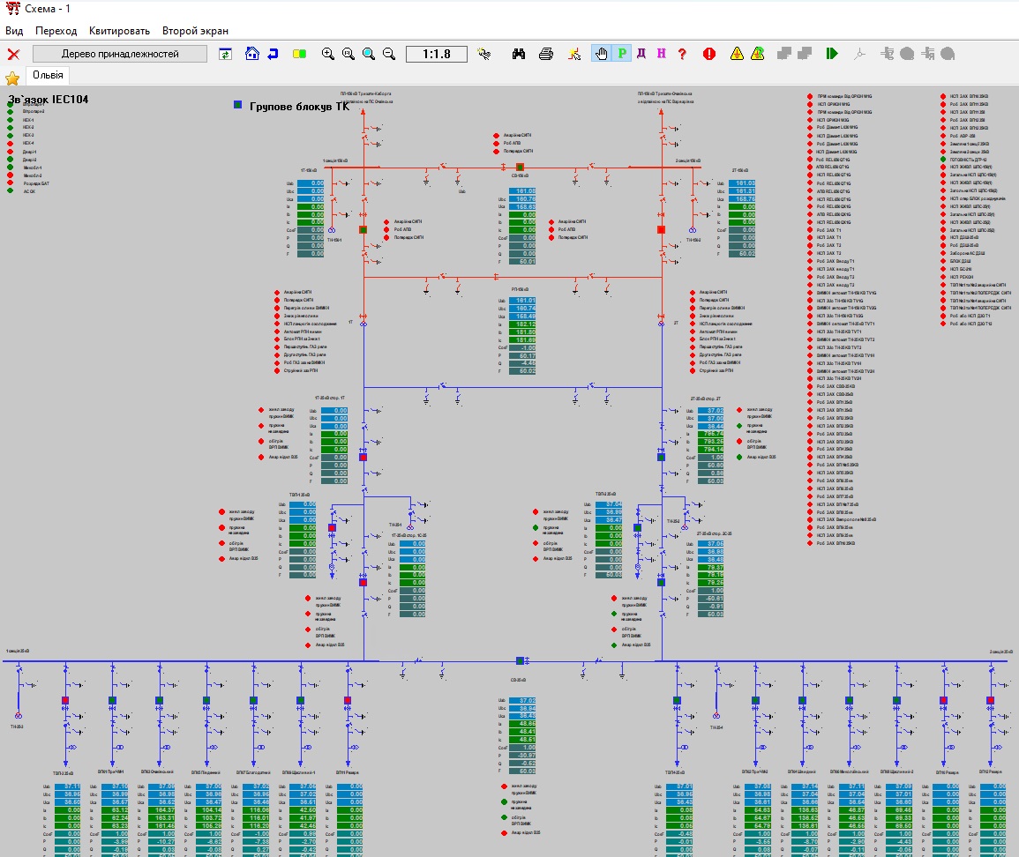Click the Дерево принадлежностей button
Viewport: 1019px width, 857px height.
[x=120, y=54]
